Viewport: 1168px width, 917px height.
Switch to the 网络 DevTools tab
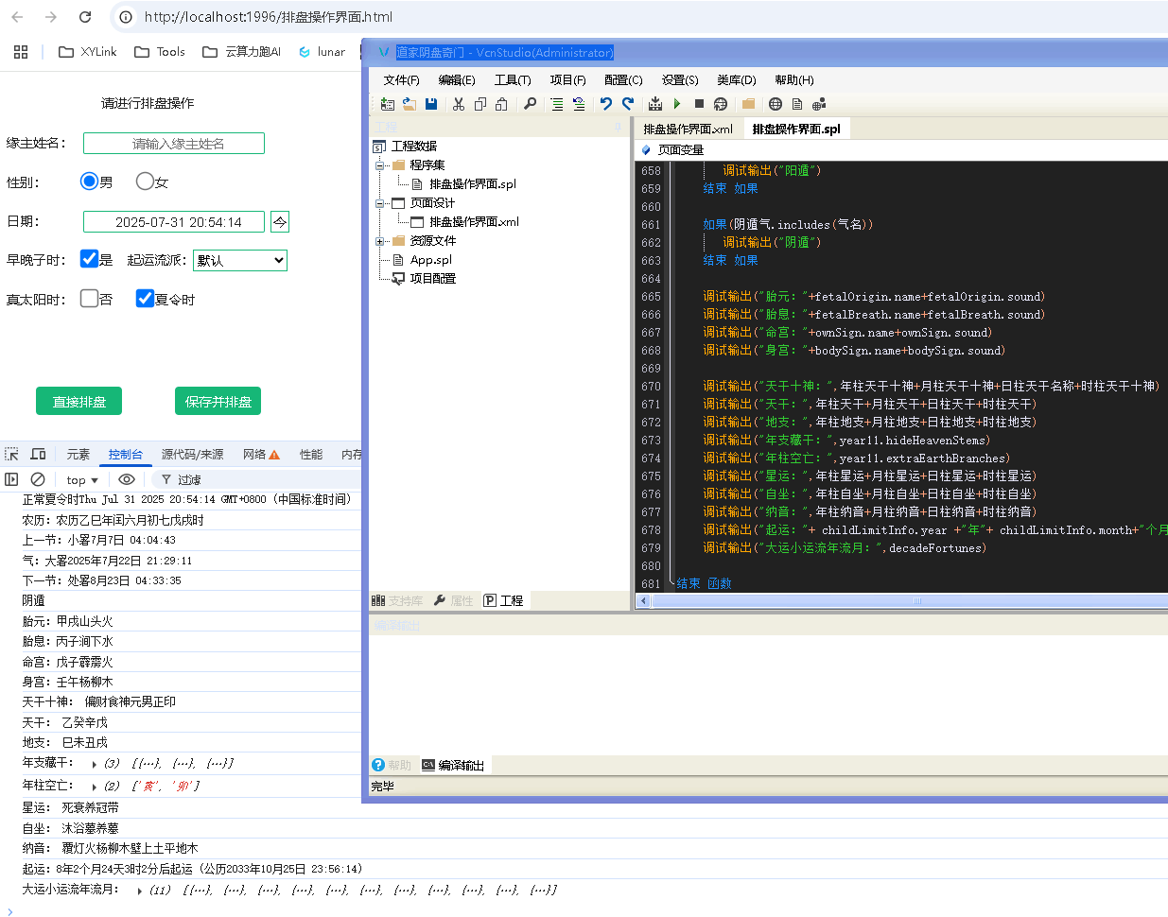261,455
